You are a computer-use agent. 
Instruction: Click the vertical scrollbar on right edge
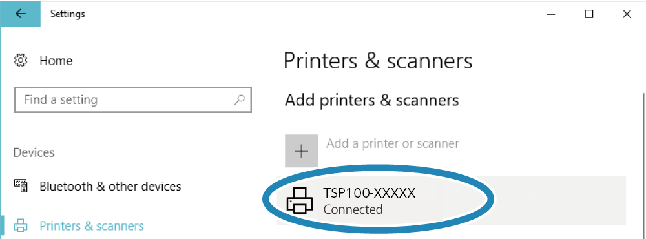[643, 165]
